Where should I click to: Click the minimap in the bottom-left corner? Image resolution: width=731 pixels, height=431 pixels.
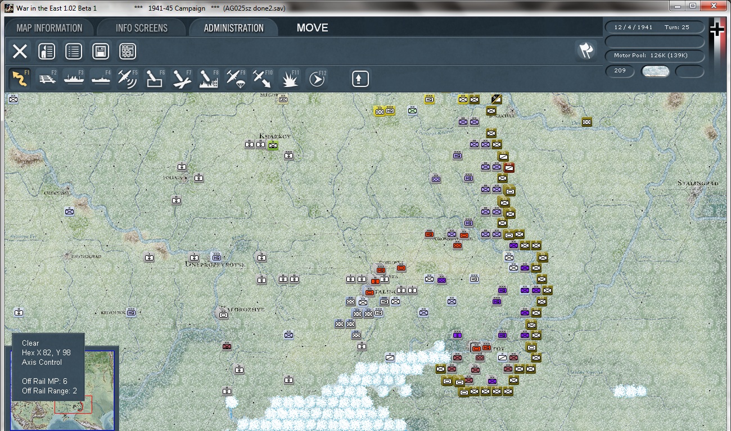62,390
